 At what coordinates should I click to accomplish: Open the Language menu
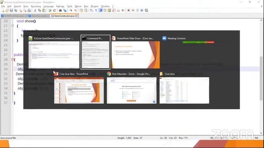pos(48,6)
